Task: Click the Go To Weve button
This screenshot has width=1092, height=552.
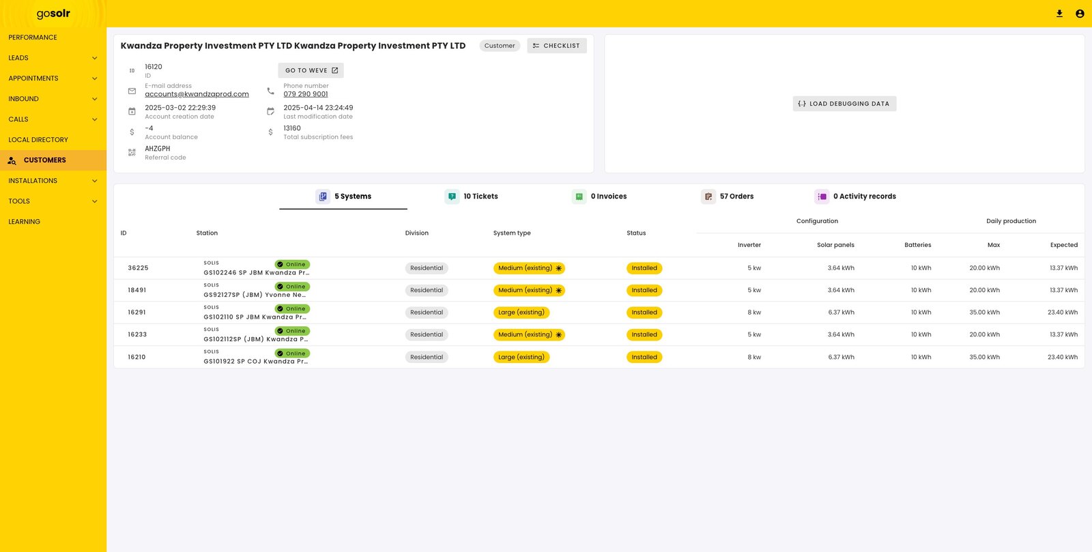Action: 311,70
